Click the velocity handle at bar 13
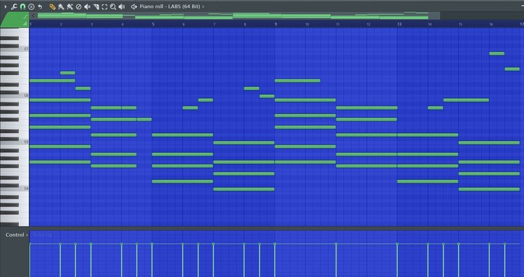Viewport: 524px width, 277px height. [x=397, y=244]
